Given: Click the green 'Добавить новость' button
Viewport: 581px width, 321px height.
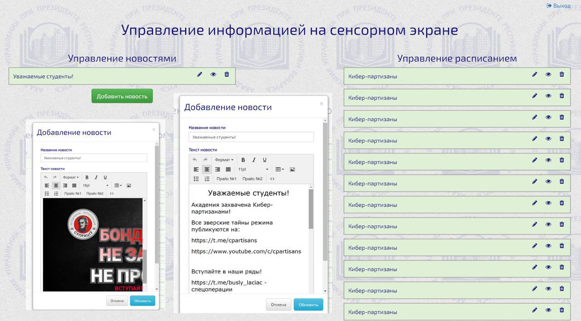Looking at the screenshot, I should tap(122, 96).
